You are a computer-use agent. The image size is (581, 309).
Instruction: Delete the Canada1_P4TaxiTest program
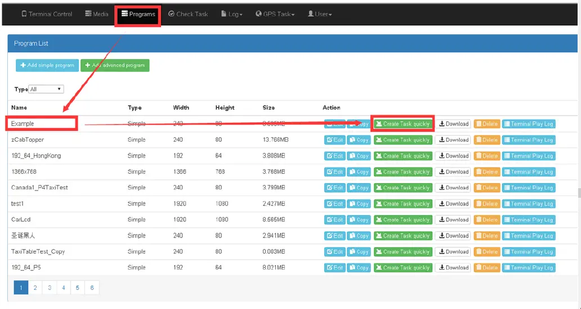point(486,188)
